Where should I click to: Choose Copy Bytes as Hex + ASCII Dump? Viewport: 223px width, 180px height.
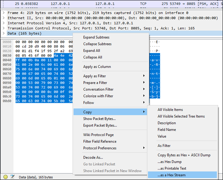pyautogui.click(x=184, y=155)
